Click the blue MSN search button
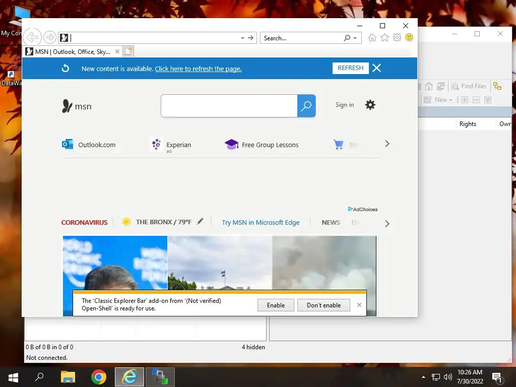 click(x=306, y=106)
